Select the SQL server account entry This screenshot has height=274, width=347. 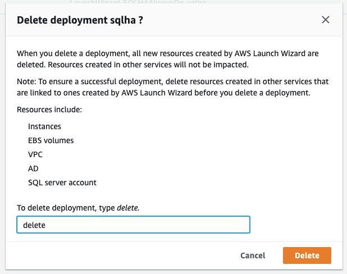pyautogui.click(x=62, y=182)
